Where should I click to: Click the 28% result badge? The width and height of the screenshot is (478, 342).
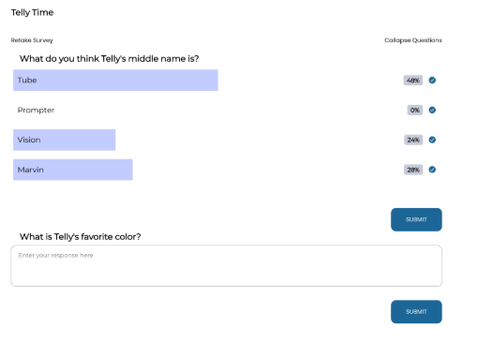pyautogui.click(x=413, y=170)
